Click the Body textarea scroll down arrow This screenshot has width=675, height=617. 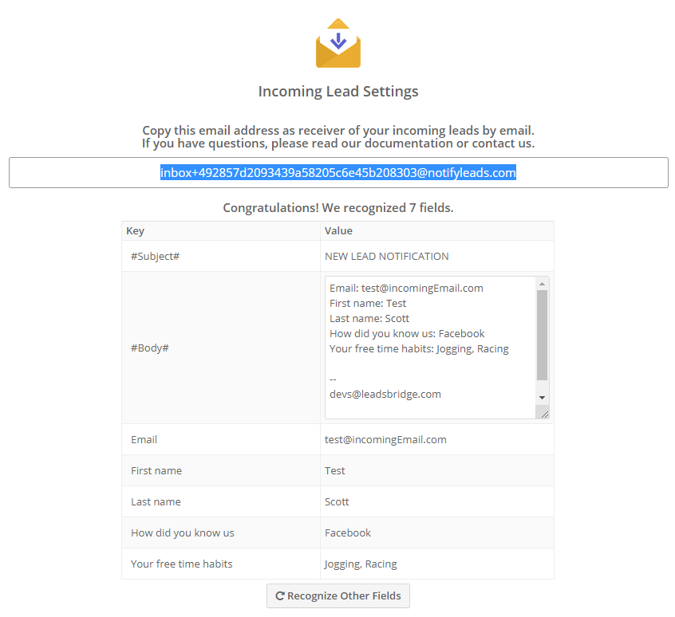(542, 398)
